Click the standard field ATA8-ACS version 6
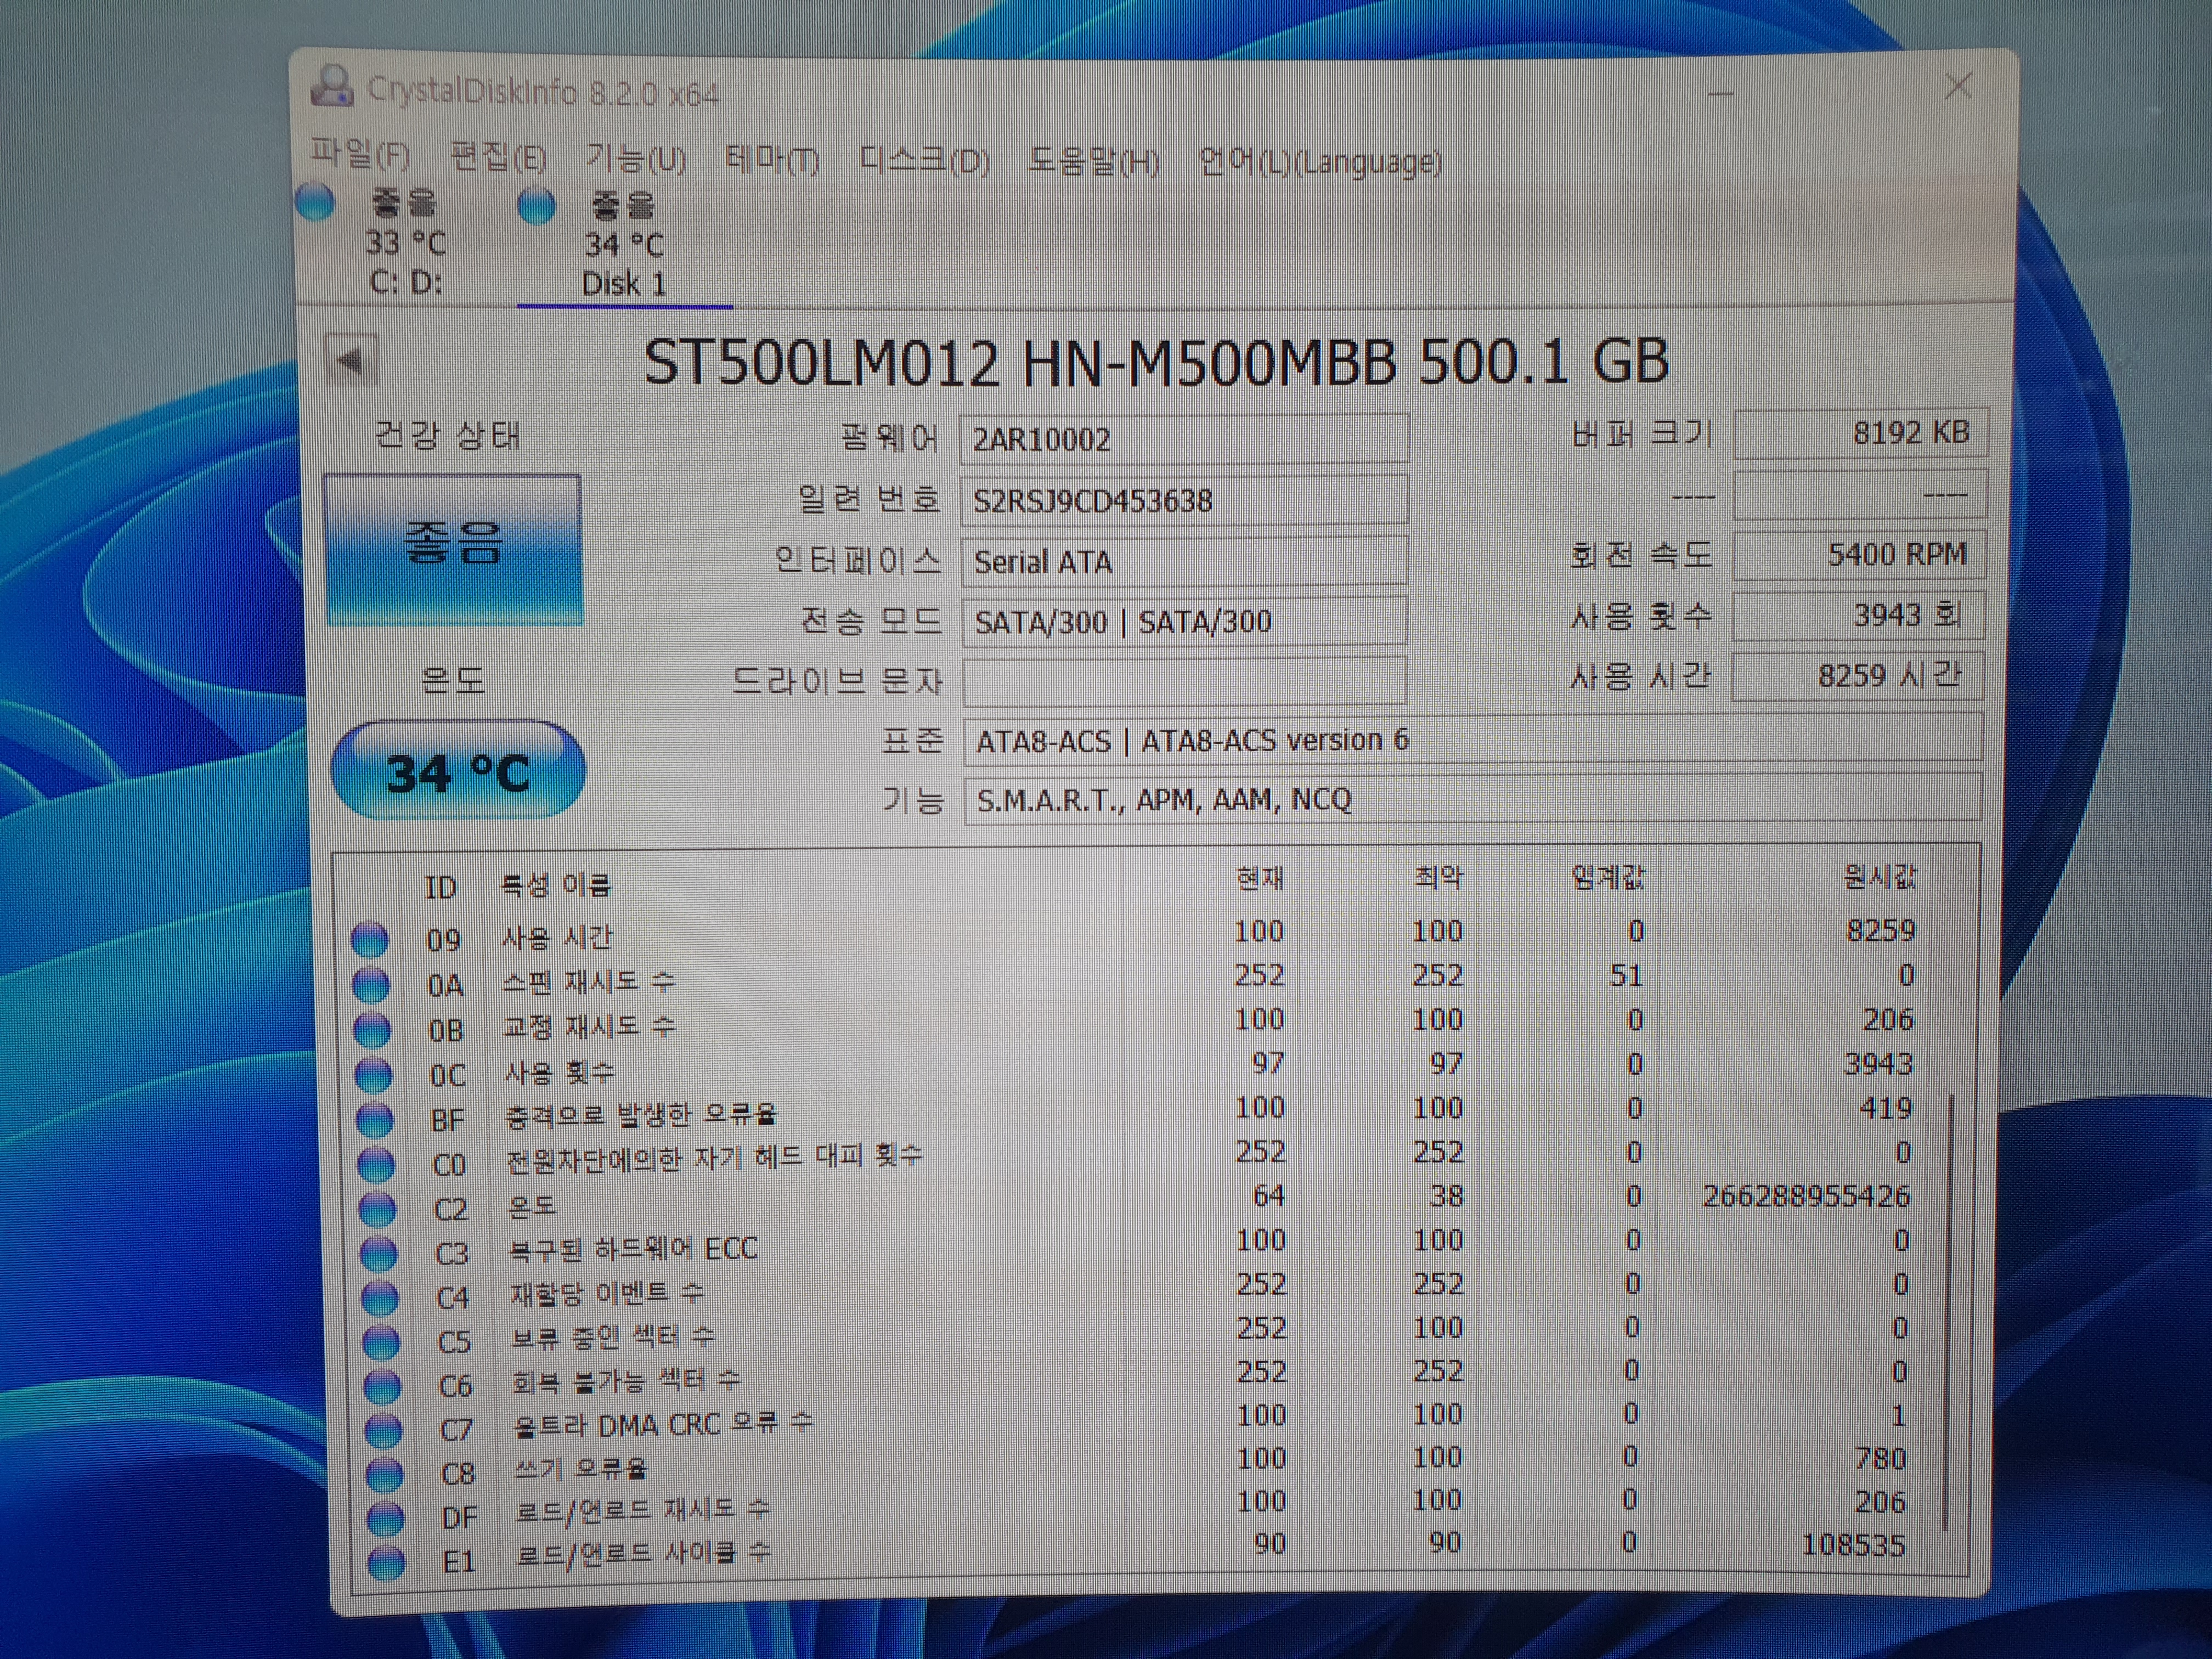2212x1659 pixels. [1472, 740]
